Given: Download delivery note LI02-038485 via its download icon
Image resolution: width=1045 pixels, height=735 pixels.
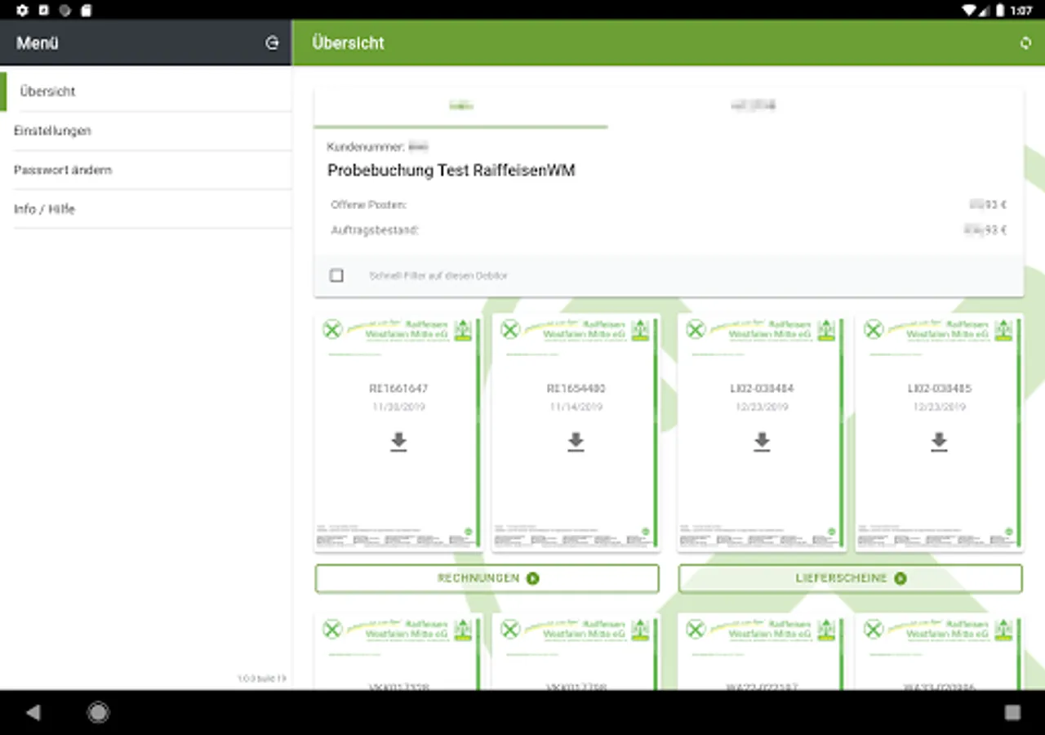Looking at the screenshot, I should [940, 442].
